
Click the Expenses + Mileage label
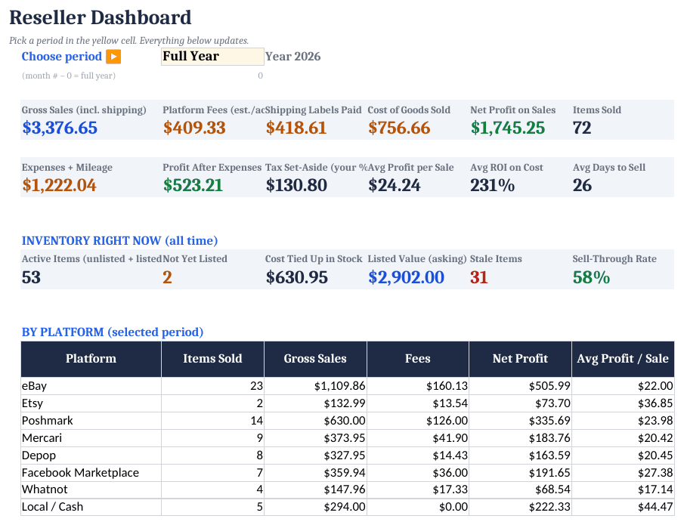(67, 168)
